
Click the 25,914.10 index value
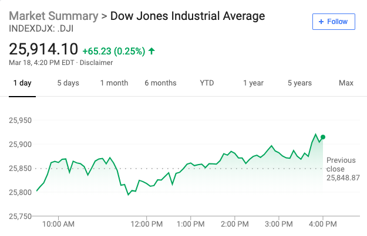pos(43,50)
